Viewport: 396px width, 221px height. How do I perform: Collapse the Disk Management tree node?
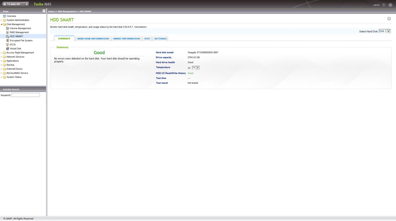[1, 24]
